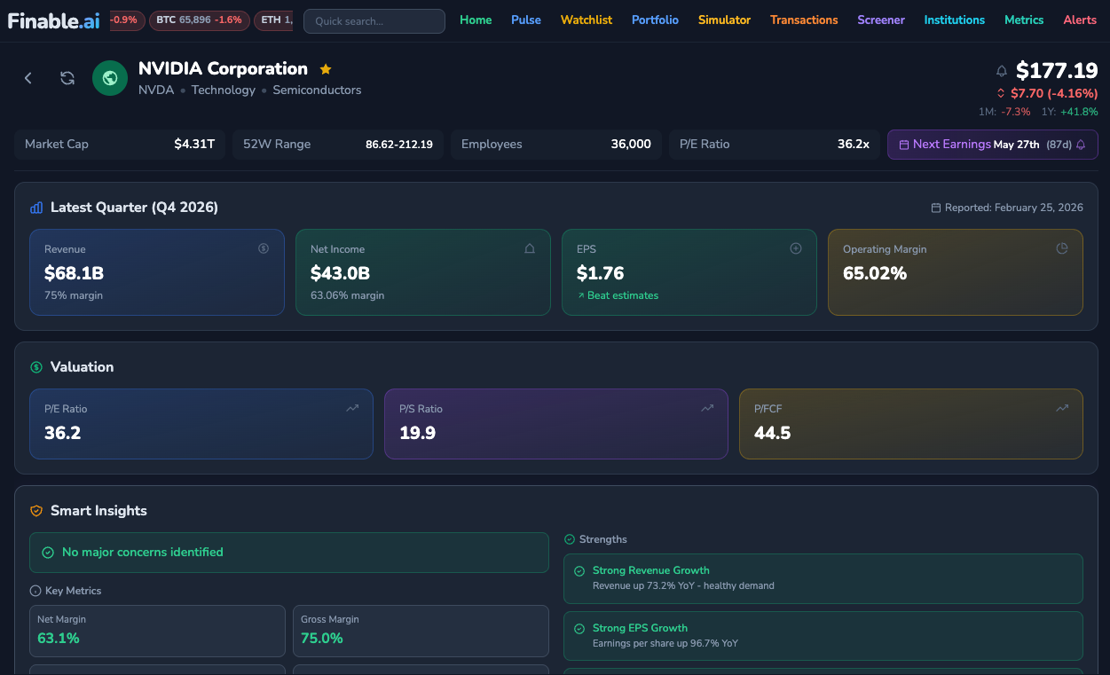Switch to the Portfolio tab
1110x675 pixels.
point(655,18)
